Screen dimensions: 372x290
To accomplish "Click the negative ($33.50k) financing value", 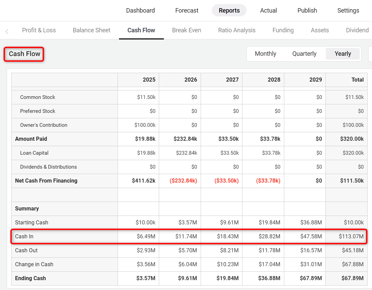I will tap(226, 181).
